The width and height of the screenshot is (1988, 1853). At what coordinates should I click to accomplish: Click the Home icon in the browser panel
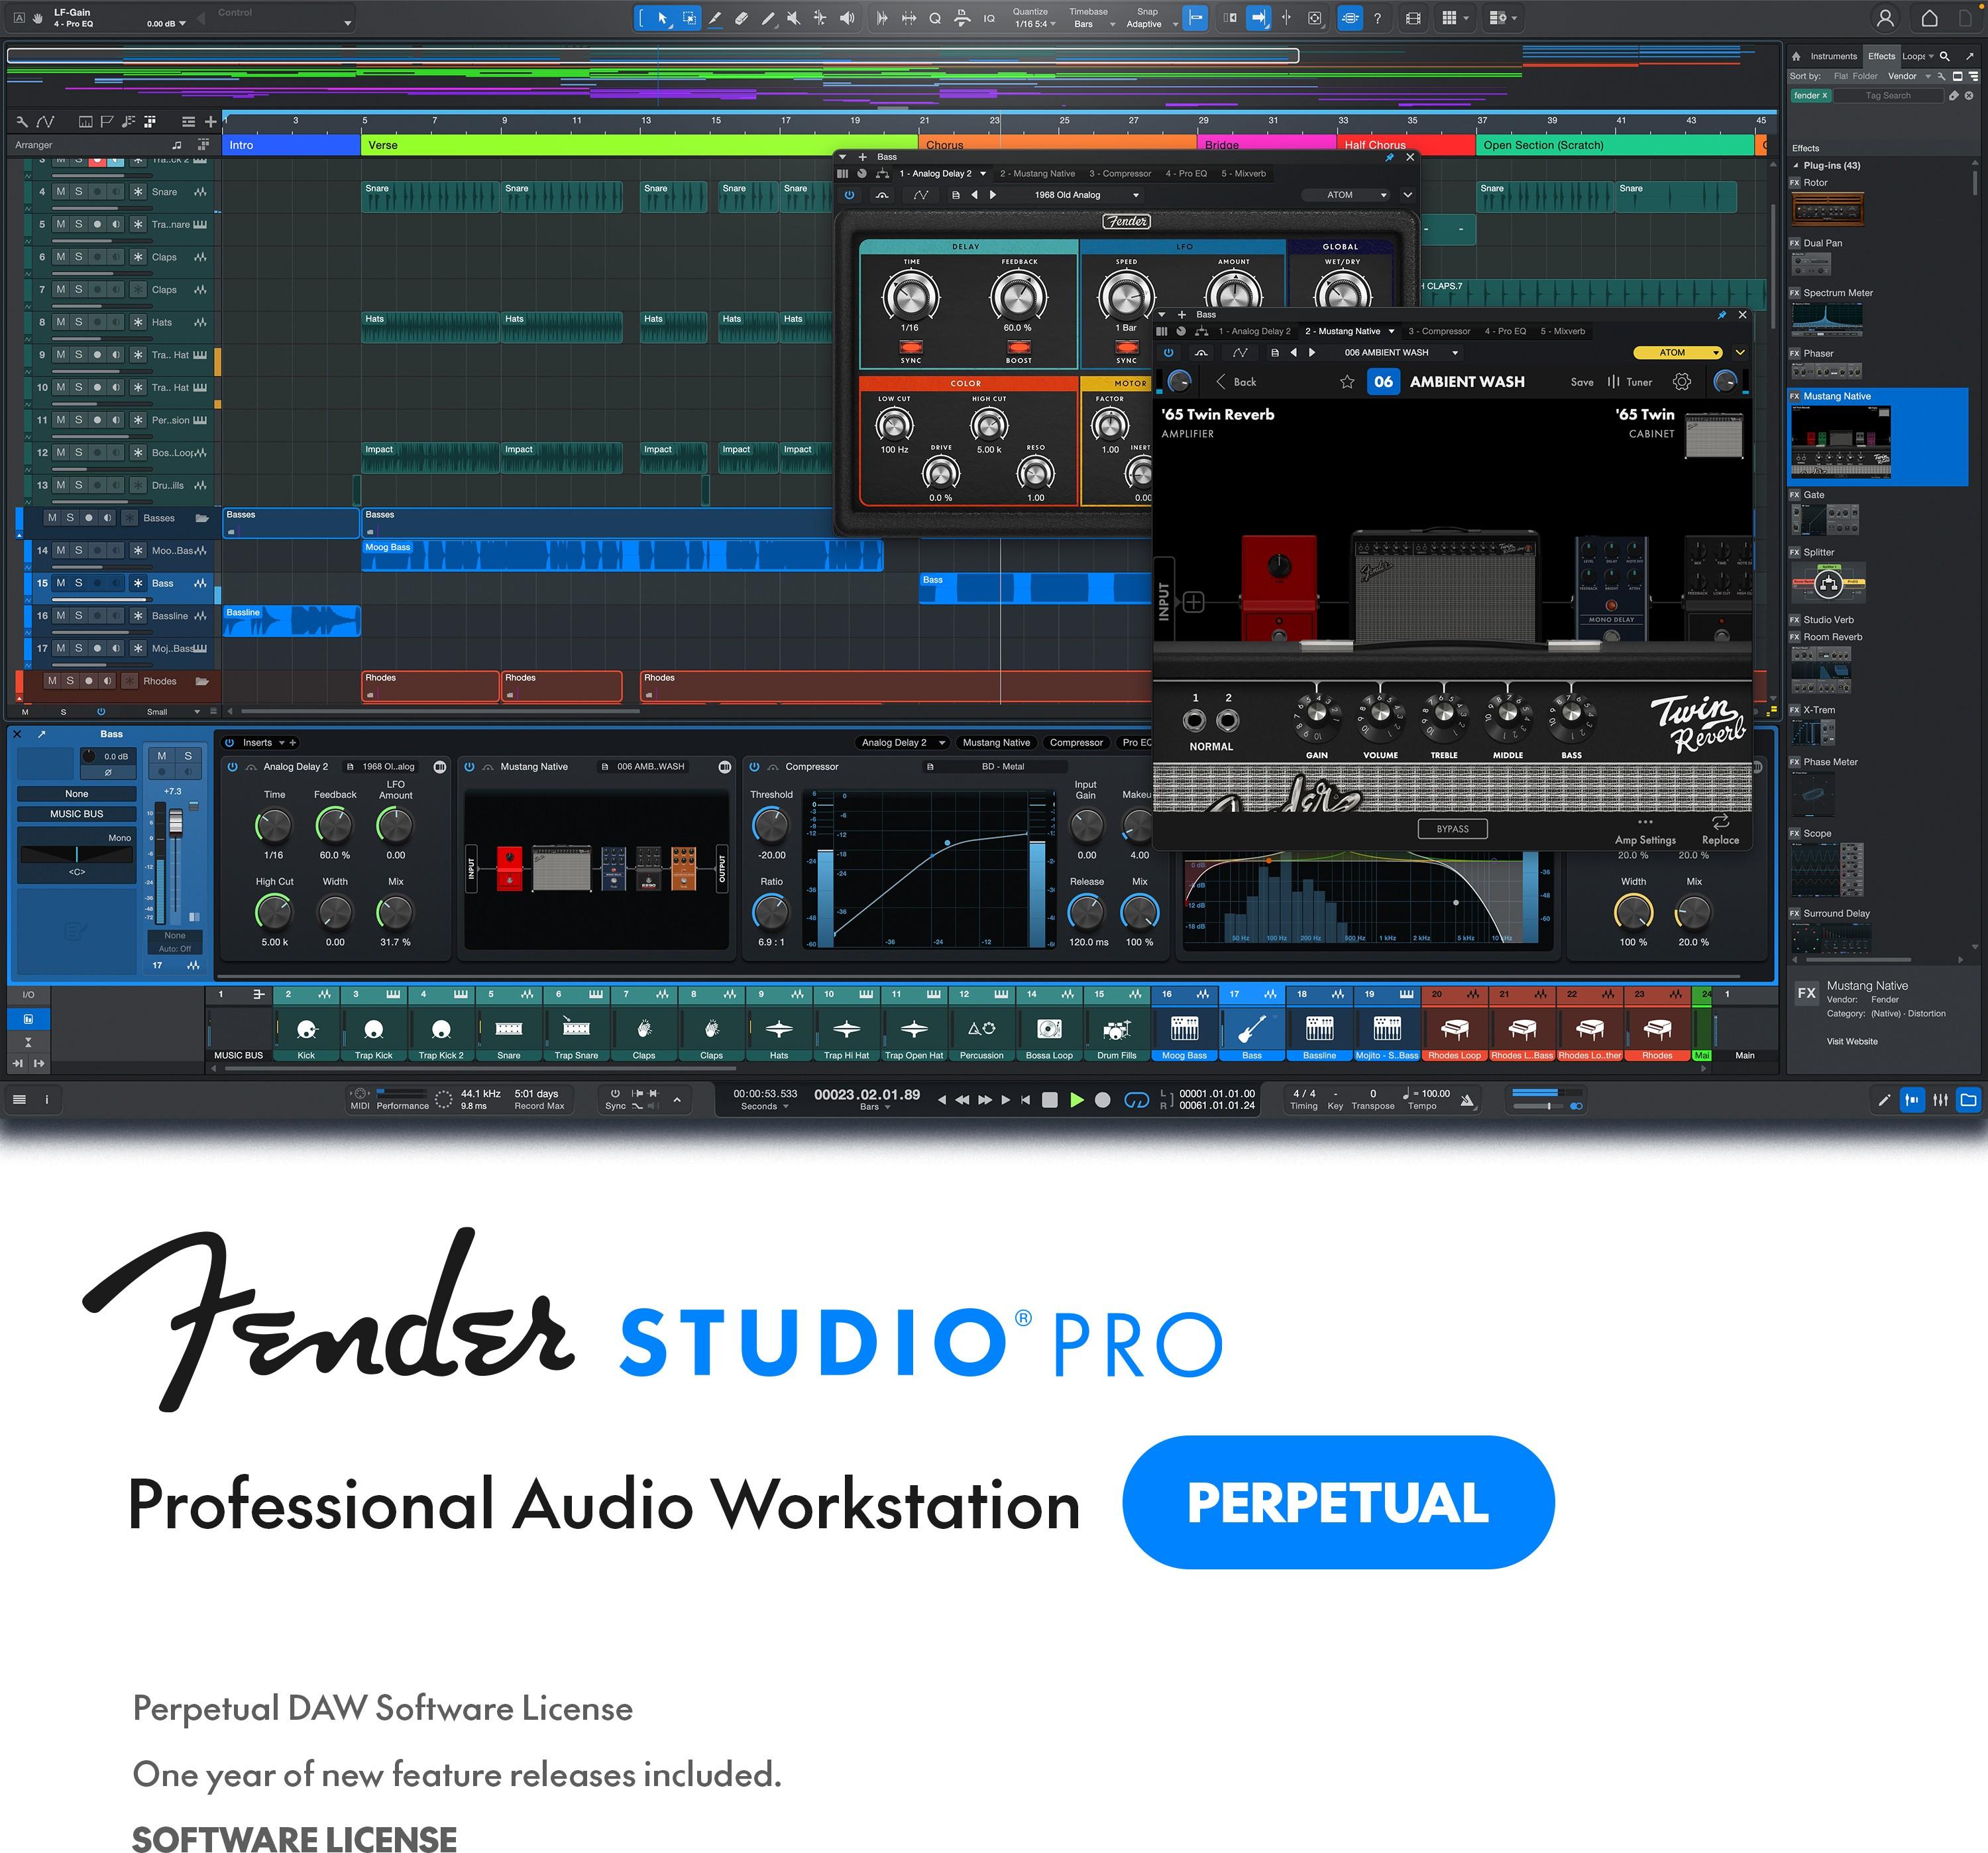(x=1796, y=57)
